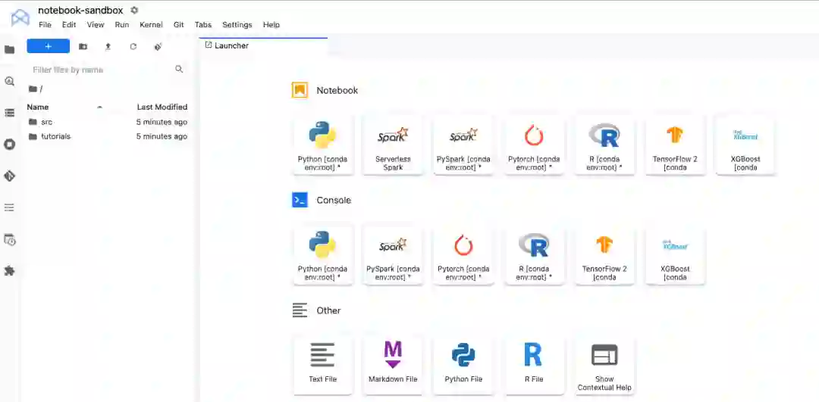Screen dimensions: 819x402
Task: Open the File Browser sidebar folder icon
Action: pos(9,49)
